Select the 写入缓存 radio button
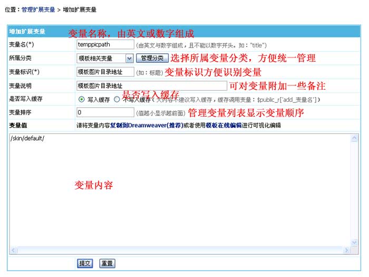369x277 pixels. [81, 99]
